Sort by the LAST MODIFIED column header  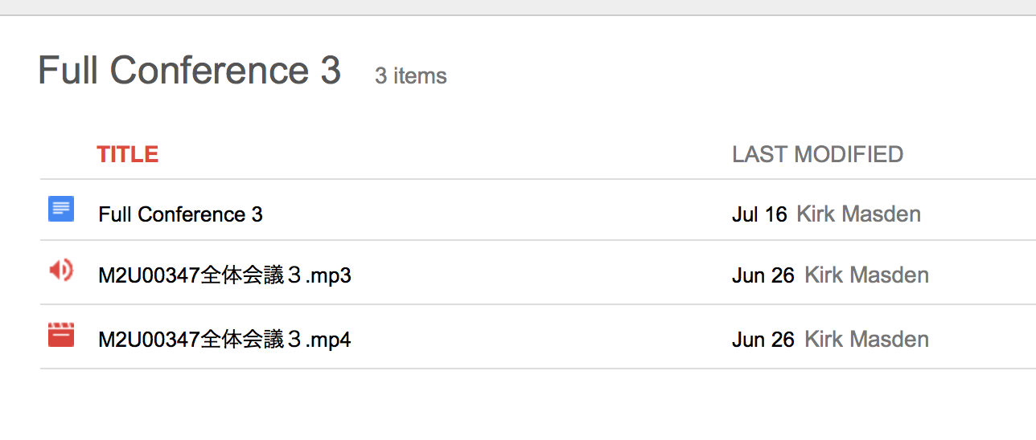817,154
